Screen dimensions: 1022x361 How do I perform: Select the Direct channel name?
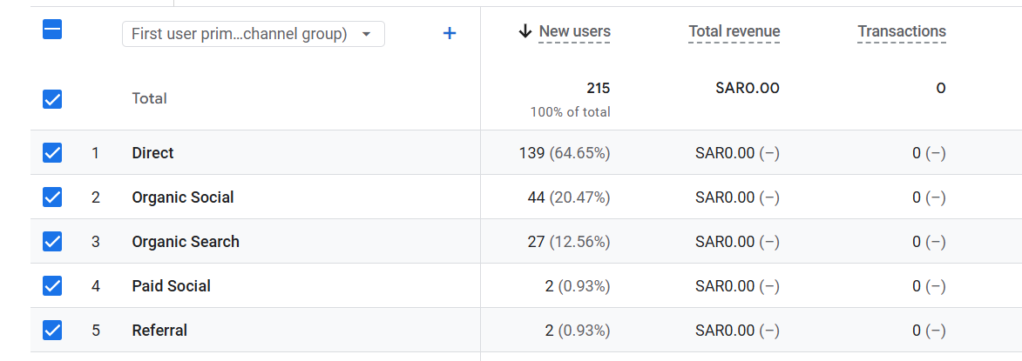point(152,153)
